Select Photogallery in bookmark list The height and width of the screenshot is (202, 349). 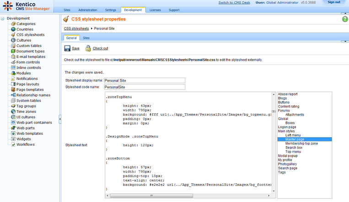(x=287, y=164)
